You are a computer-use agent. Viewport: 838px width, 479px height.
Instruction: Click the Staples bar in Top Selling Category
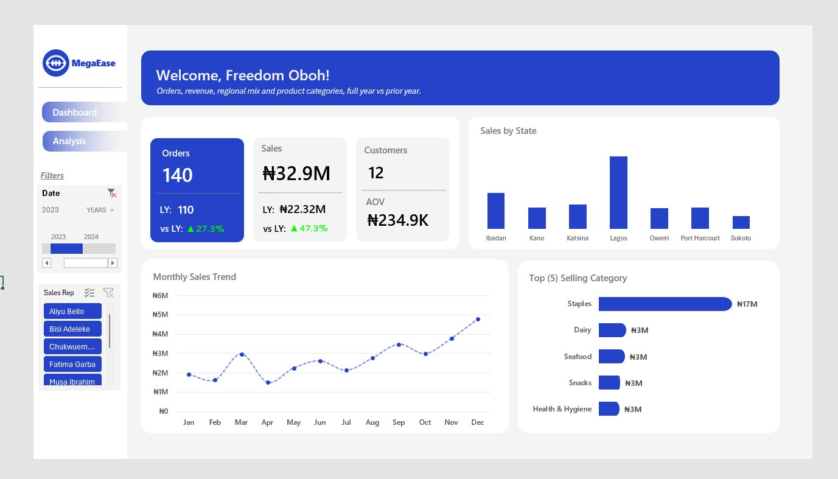click(665, 304)
